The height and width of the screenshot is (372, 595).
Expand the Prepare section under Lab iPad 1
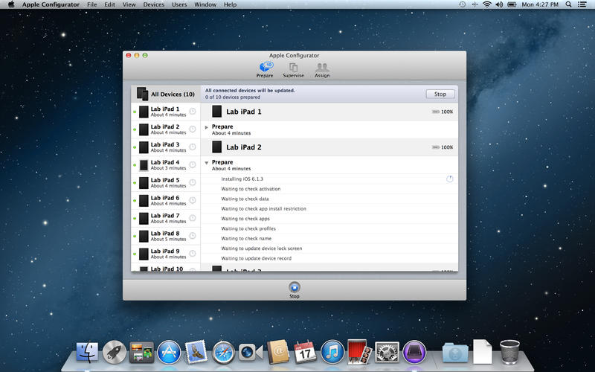(x=207, y=127)
